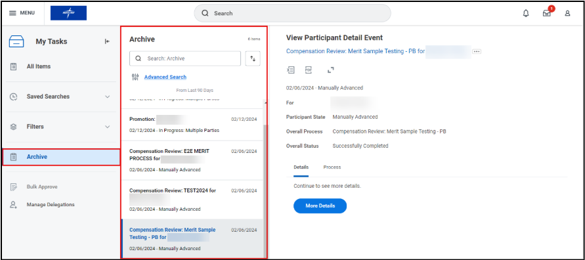
Task: Click the 'Manually Advanced' participant state value
Action: (355, 117)
